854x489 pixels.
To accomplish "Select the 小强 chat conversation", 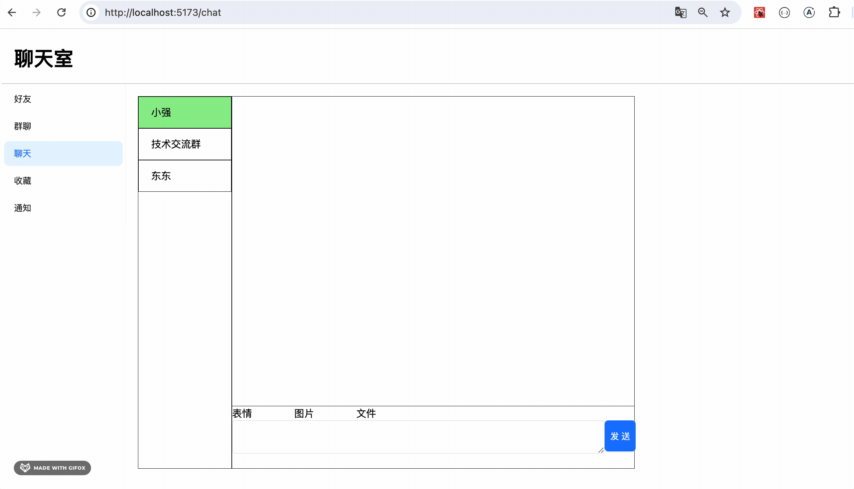I will 185,112.
